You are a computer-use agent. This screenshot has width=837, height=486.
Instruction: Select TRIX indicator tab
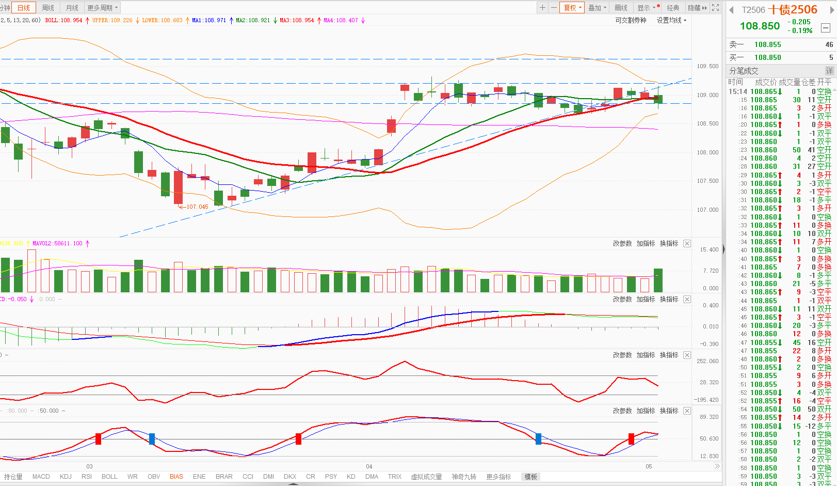coord(395,477)
